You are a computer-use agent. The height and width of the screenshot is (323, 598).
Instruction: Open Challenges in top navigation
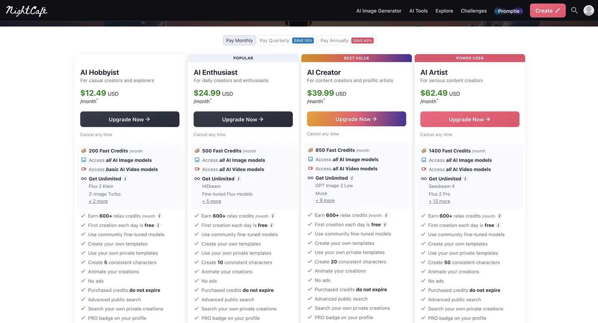click(x=474, y=11)
